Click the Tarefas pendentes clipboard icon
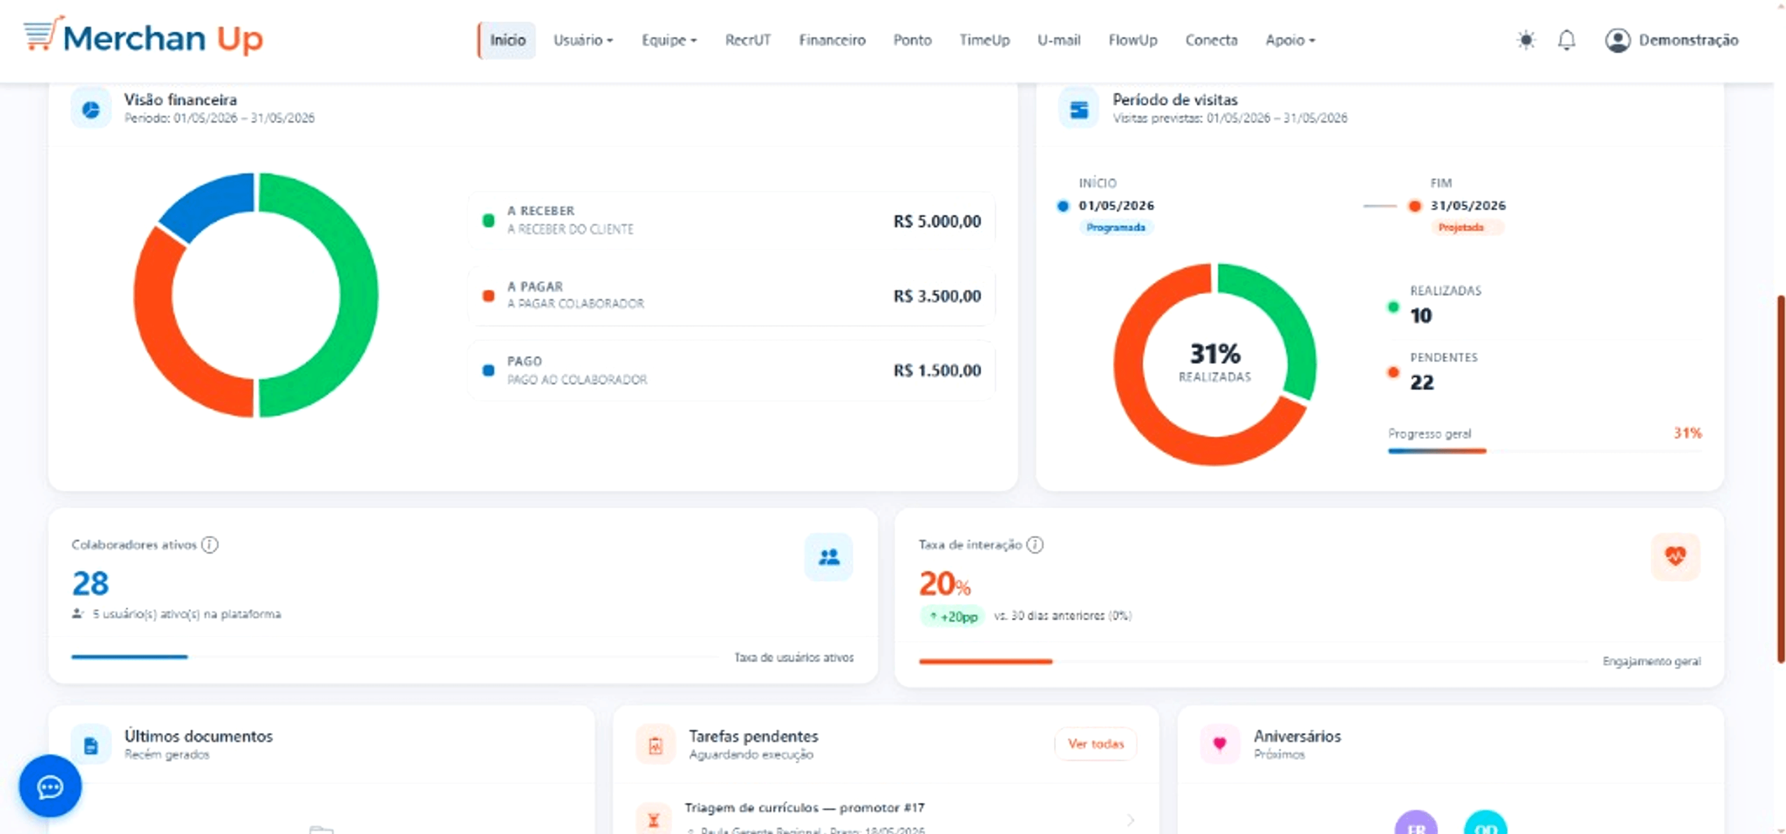The image size is (1786, 834). click(x=655, y=745)
